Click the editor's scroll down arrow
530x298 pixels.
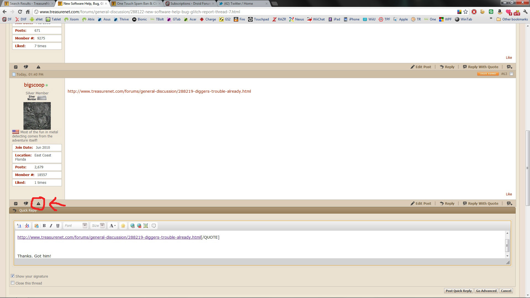507,256
